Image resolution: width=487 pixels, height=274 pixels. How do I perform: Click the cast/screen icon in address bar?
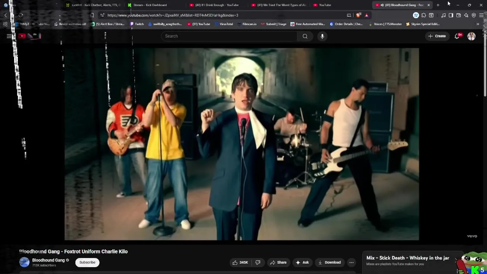click(x=349, y=15)
